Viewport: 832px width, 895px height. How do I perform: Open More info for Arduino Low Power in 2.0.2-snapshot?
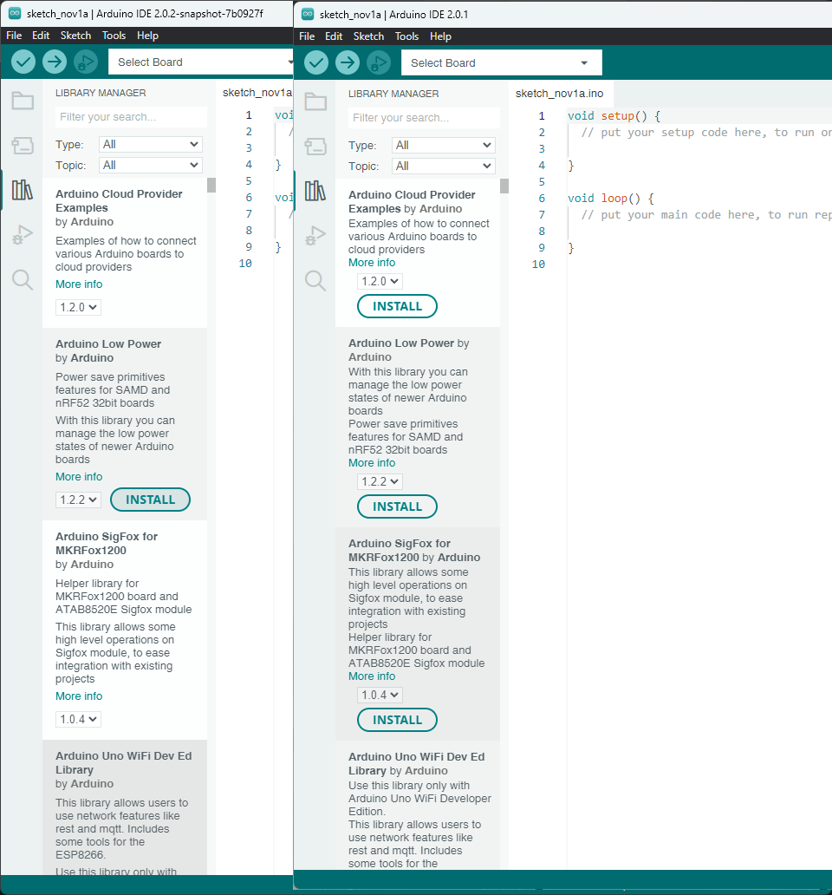coord(79,477)
